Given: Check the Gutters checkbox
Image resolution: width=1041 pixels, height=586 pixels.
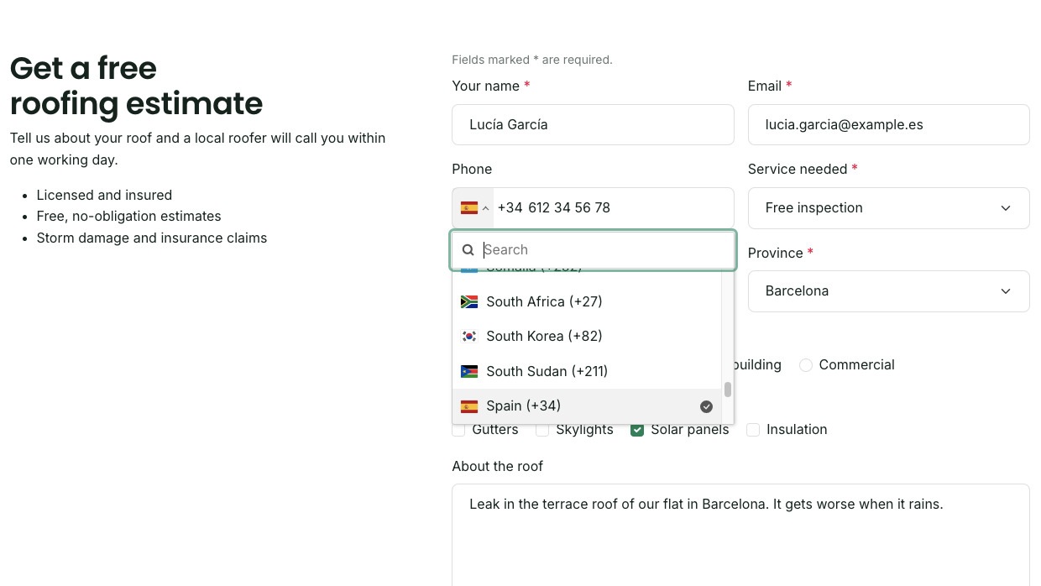Looking at the screenshot, I should [x=458, y=430].
